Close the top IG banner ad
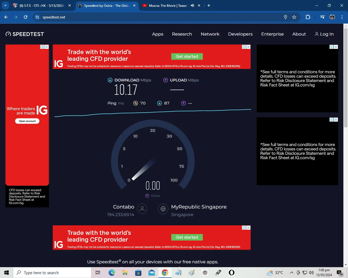Image resolution: width=348 pixels, height=278 pixels. click(248, 47)
